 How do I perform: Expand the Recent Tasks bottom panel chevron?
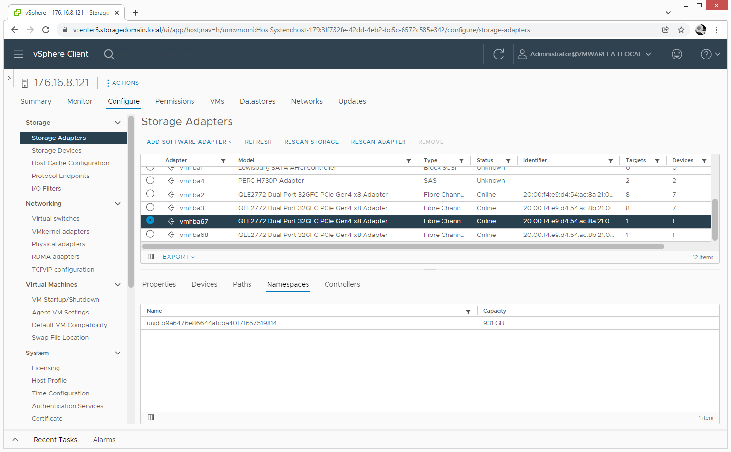point(15,439)
